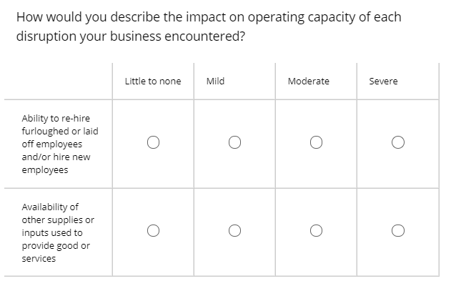This screenshot has height=286, width=451.
Task: Click the re-hire furloughed employees row label
Action: pos(60,144)
